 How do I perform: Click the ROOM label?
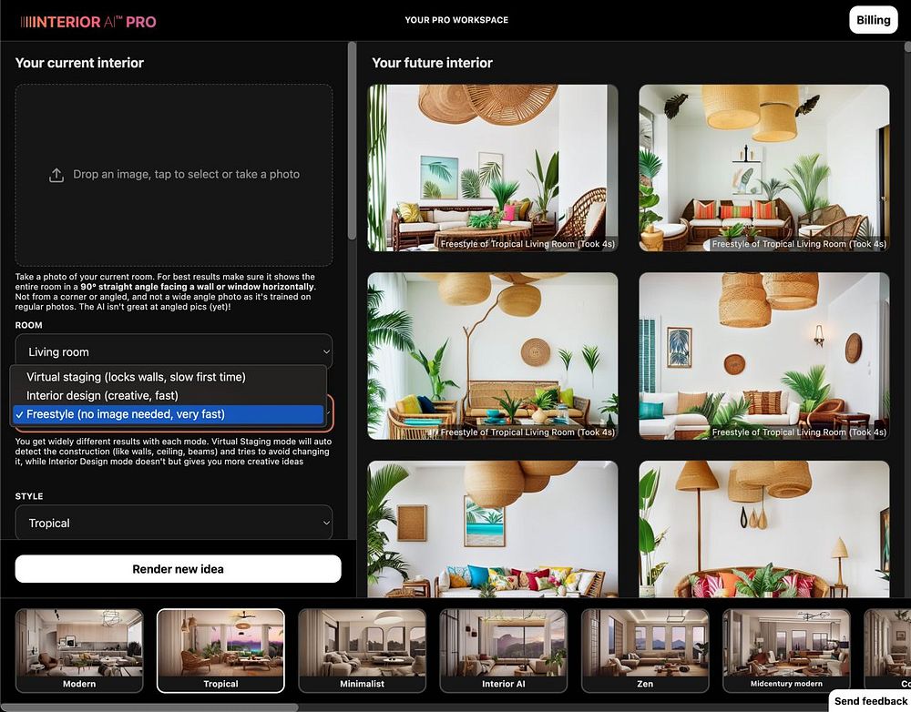(x=28, y=325)
